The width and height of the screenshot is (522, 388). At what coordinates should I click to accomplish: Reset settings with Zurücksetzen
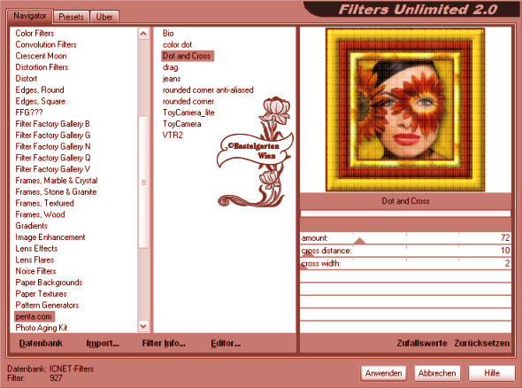481,343
